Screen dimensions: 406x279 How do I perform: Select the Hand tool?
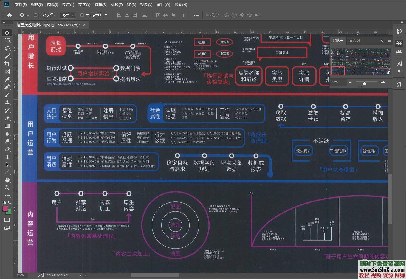pyautogui.click(x=7, y=180)
